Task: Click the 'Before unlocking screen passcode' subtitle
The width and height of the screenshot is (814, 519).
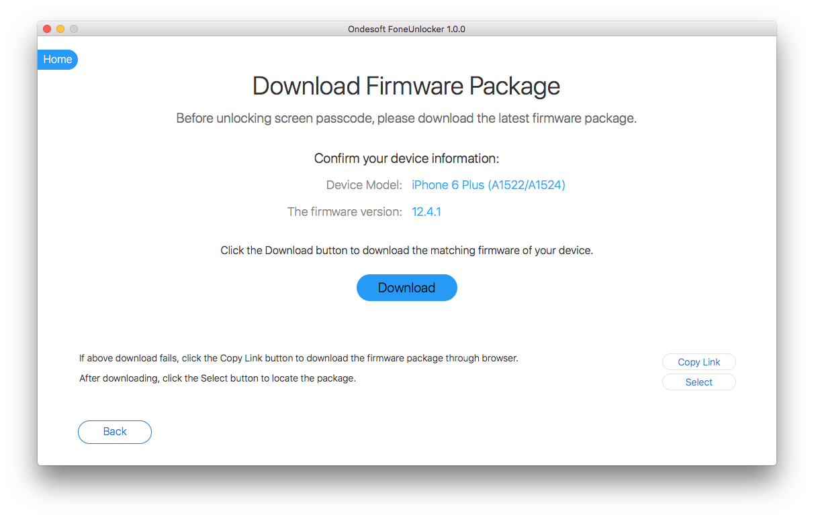Action: coord(406,119)
